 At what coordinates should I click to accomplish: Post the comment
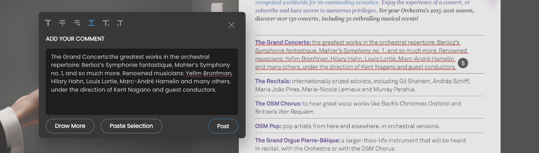(x=223, y=126)
